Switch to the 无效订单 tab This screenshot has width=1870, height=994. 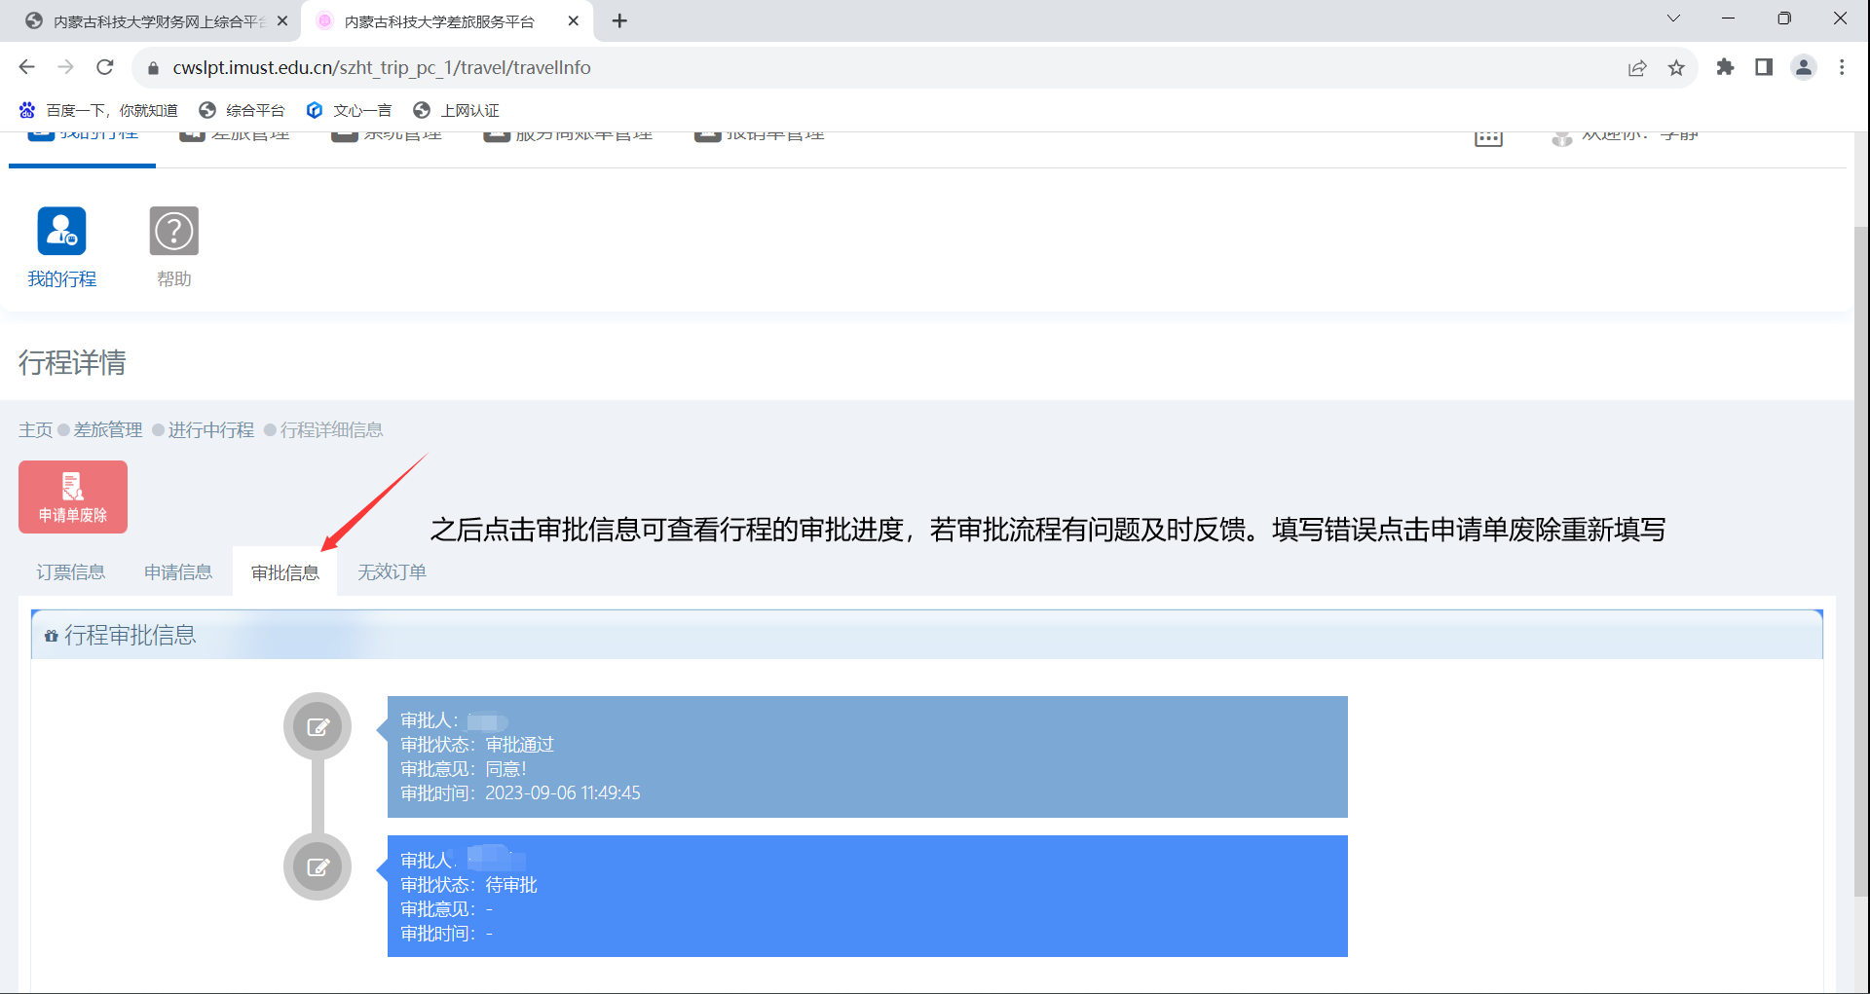392,572
